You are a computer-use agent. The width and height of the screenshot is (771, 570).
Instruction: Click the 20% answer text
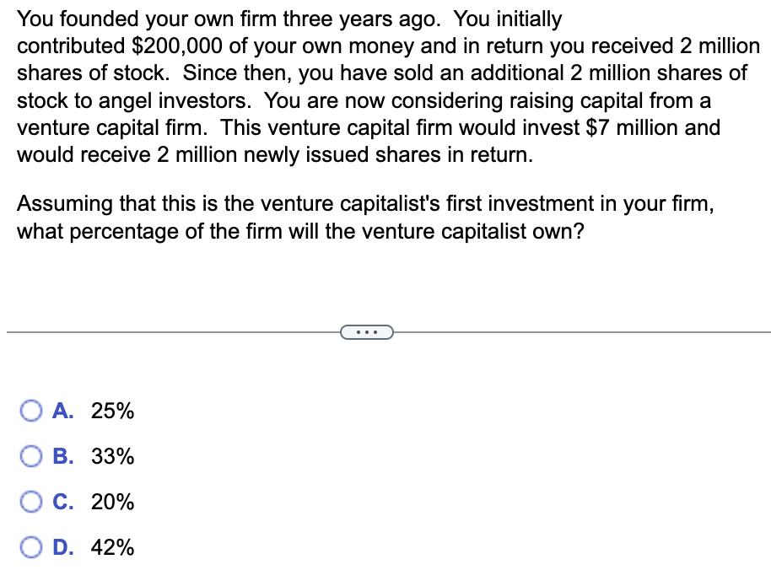coord(112,502)
